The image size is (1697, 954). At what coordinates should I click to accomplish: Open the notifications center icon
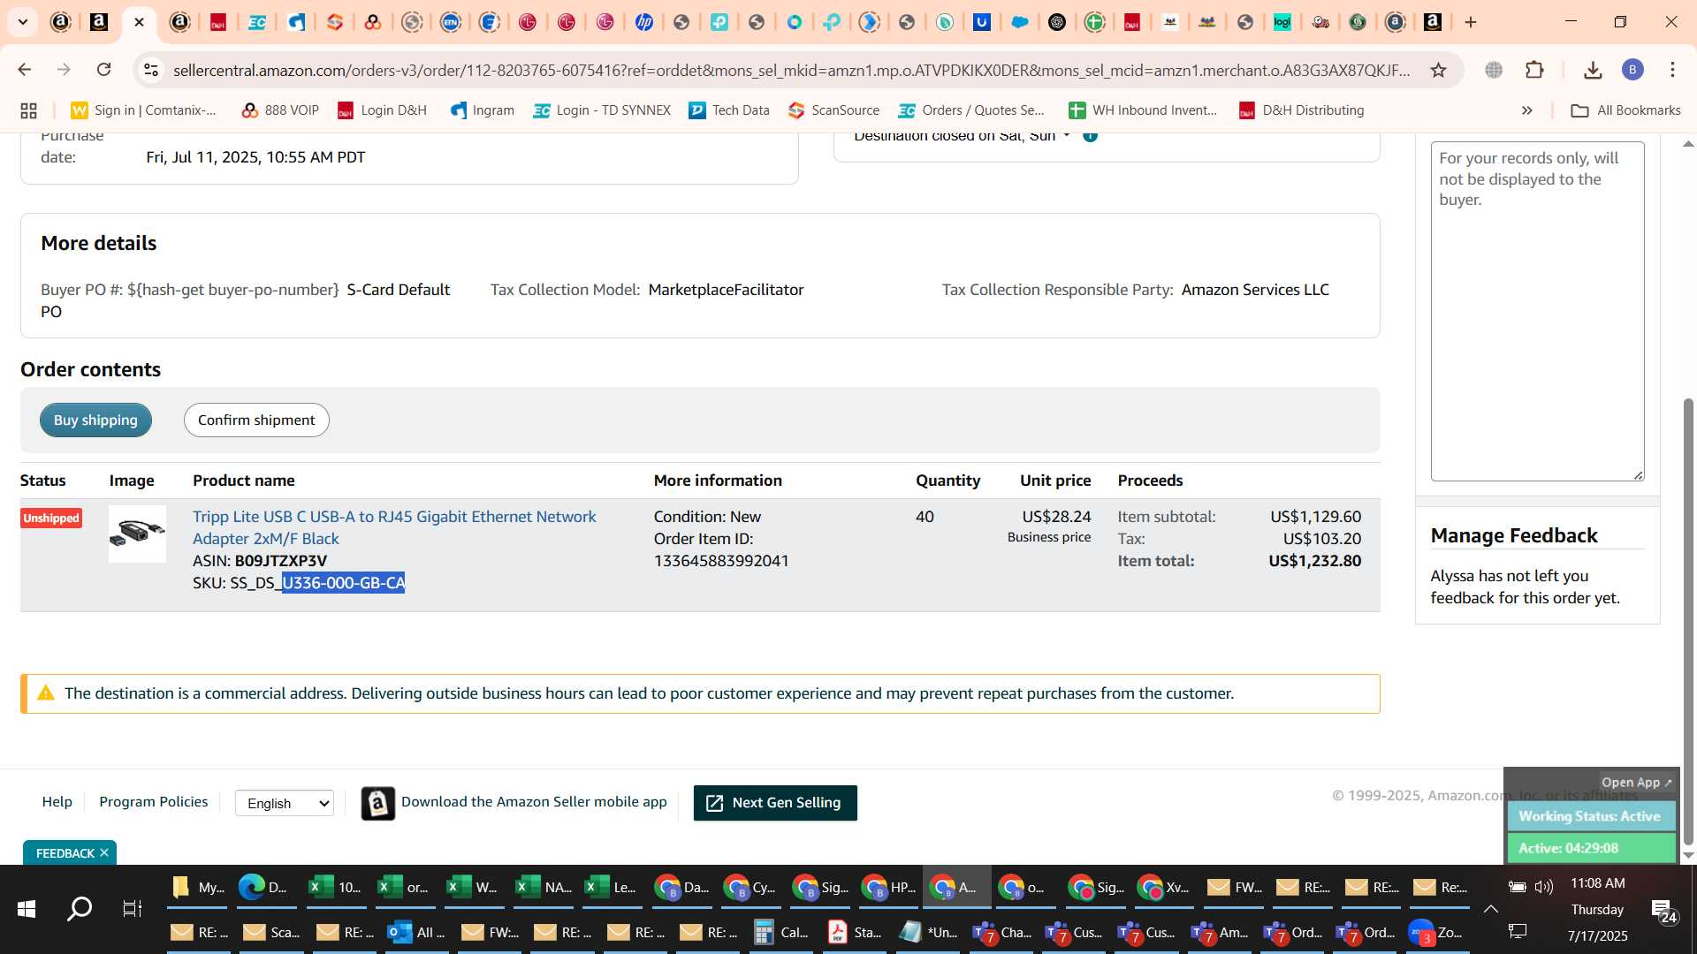(x=1663, y=910)
